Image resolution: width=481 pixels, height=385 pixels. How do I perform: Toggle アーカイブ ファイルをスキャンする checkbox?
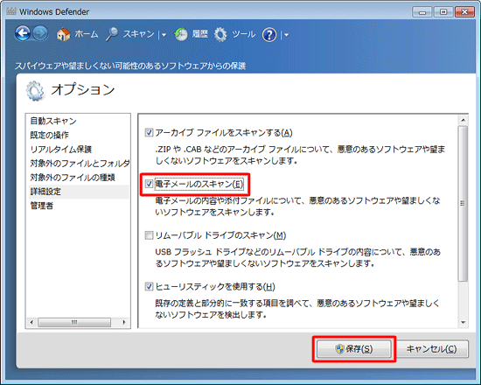(149, 133)
